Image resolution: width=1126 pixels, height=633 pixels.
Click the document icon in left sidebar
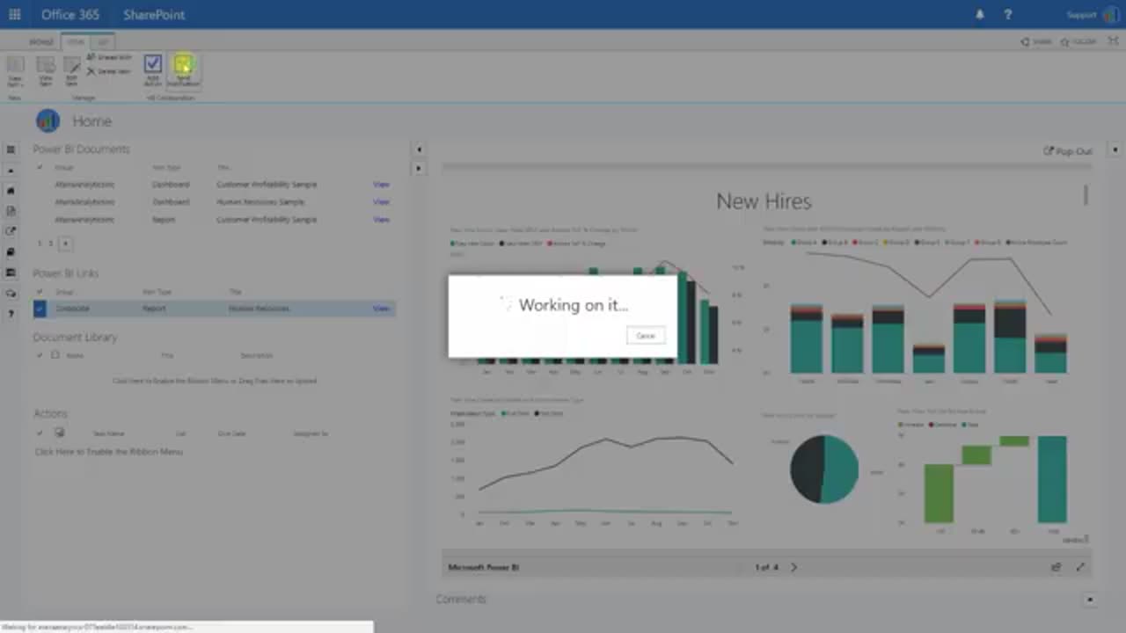(11, 211)
